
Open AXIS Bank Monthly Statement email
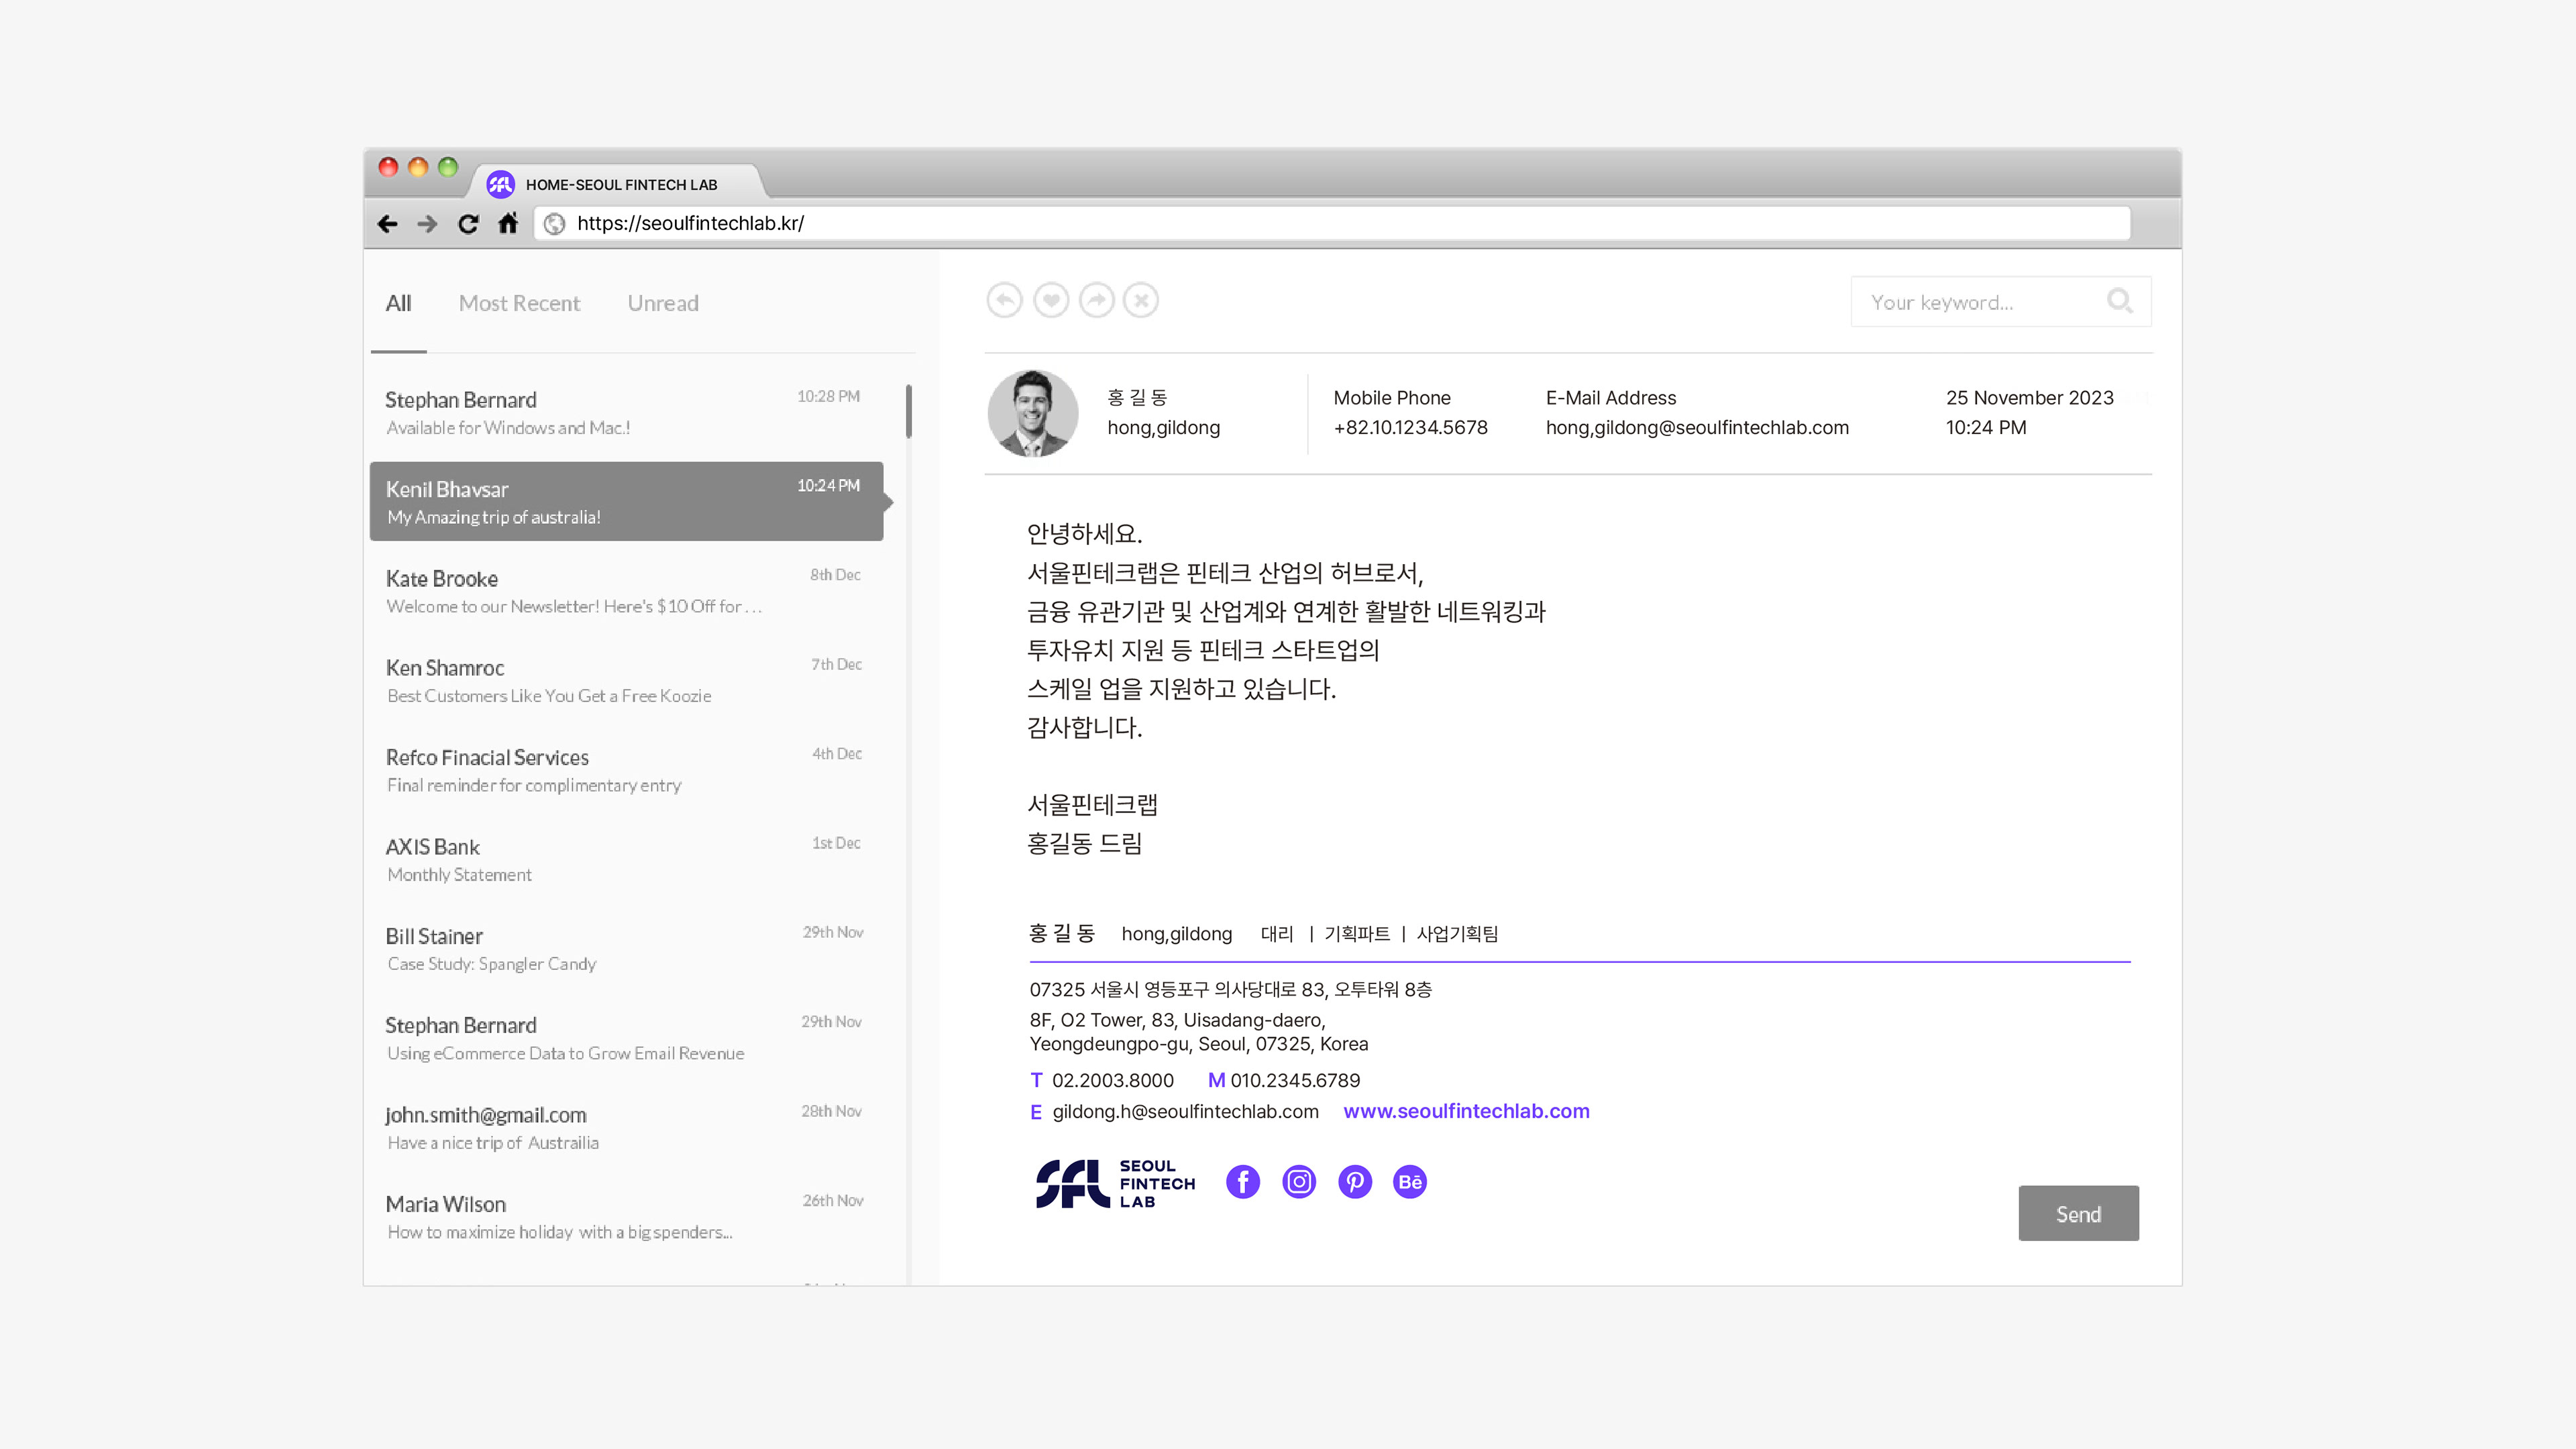(x=626, y=859)
